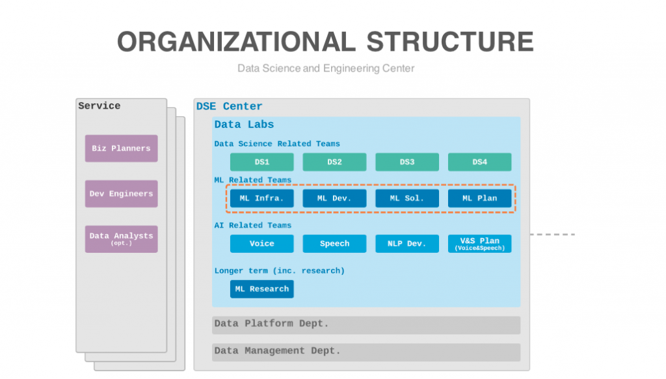Screen dimensions: 666x379
Task: Click the Speech team box
Action: pos(334,244)
